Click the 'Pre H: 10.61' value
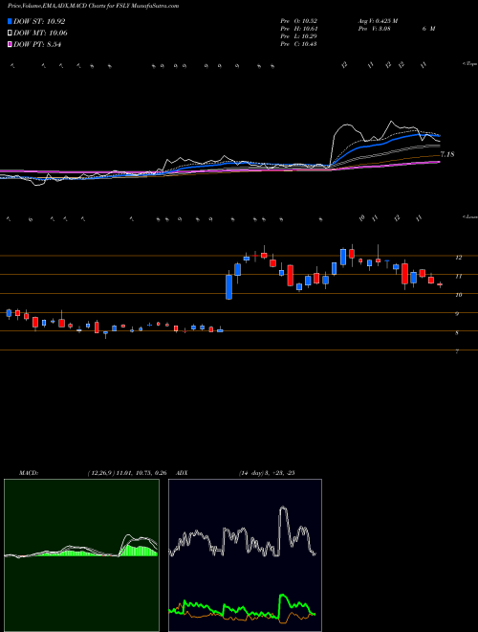The height and width of the screenshot is (632, 478). [x=299, y=29]
